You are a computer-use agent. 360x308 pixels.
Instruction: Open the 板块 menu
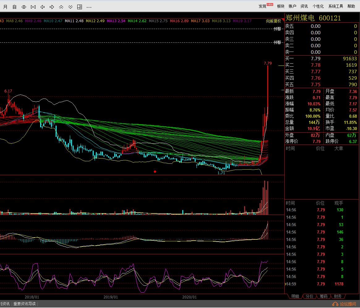pos(281,6)
